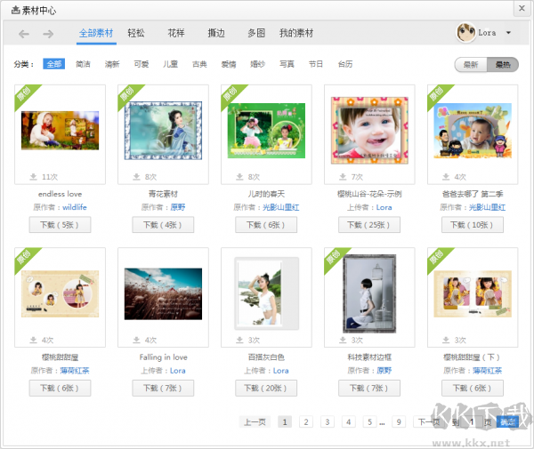
Task: Download Falling in love (7张)
Action: (x=163, y=389)
